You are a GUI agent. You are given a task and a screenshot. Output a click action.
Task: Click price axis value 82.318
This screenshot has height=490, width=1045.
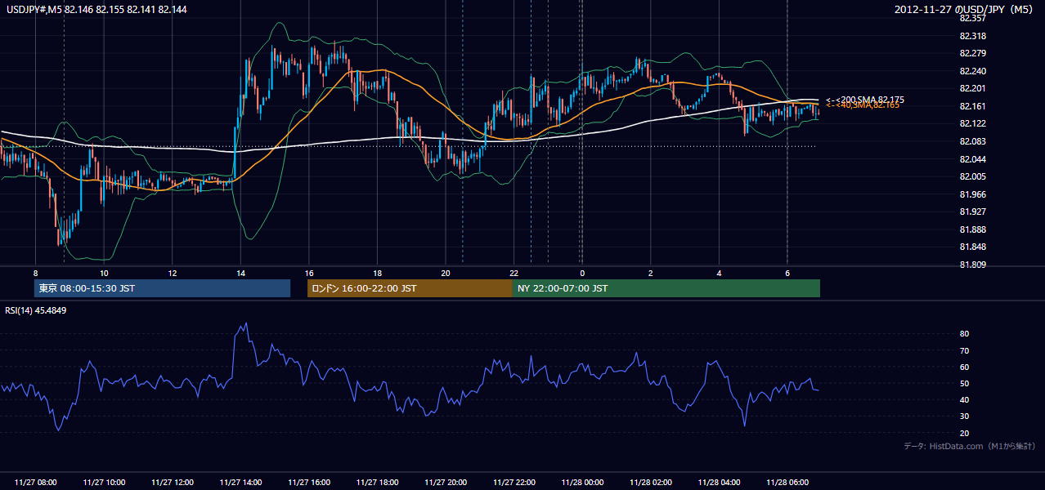(x=973, y=36)
